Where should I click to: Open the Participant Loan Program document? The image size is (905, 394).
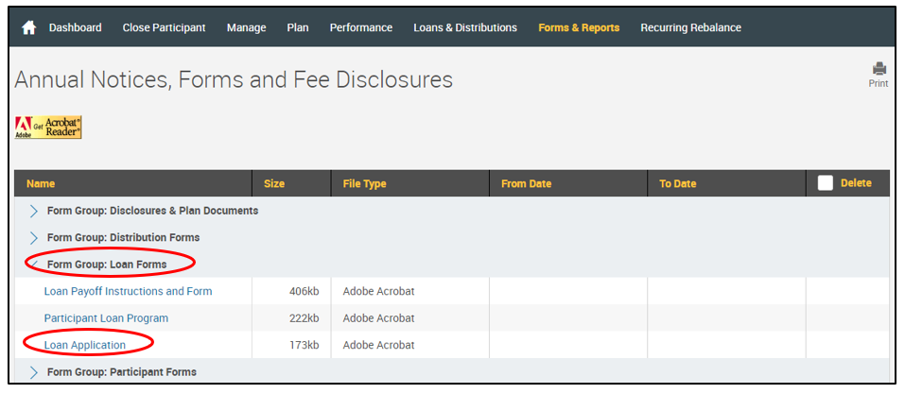pos(106,318)
